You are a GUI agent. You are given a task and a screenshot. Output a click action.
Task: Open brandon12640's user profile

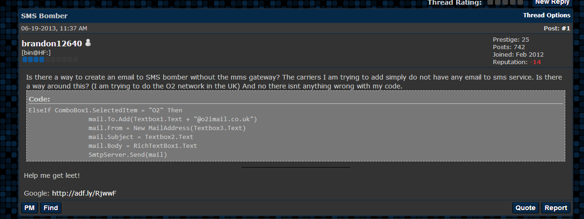tap(52, 44)
